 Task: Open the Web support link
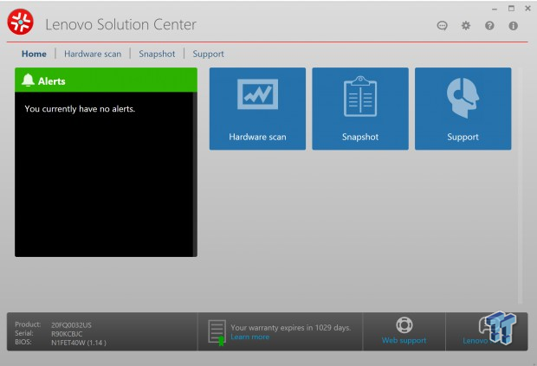pyautogui.click(x=404, y=340)
